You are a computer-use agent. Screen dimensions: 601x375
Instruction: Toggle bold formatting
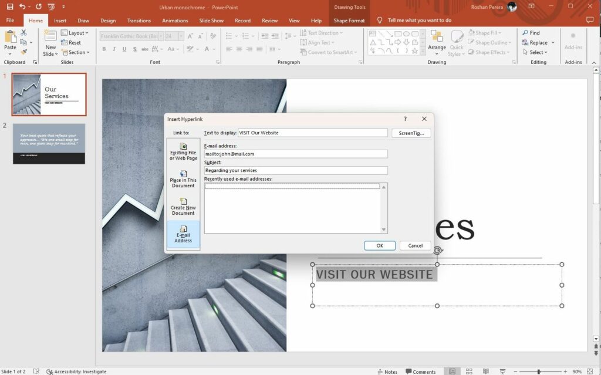(104, 49)
